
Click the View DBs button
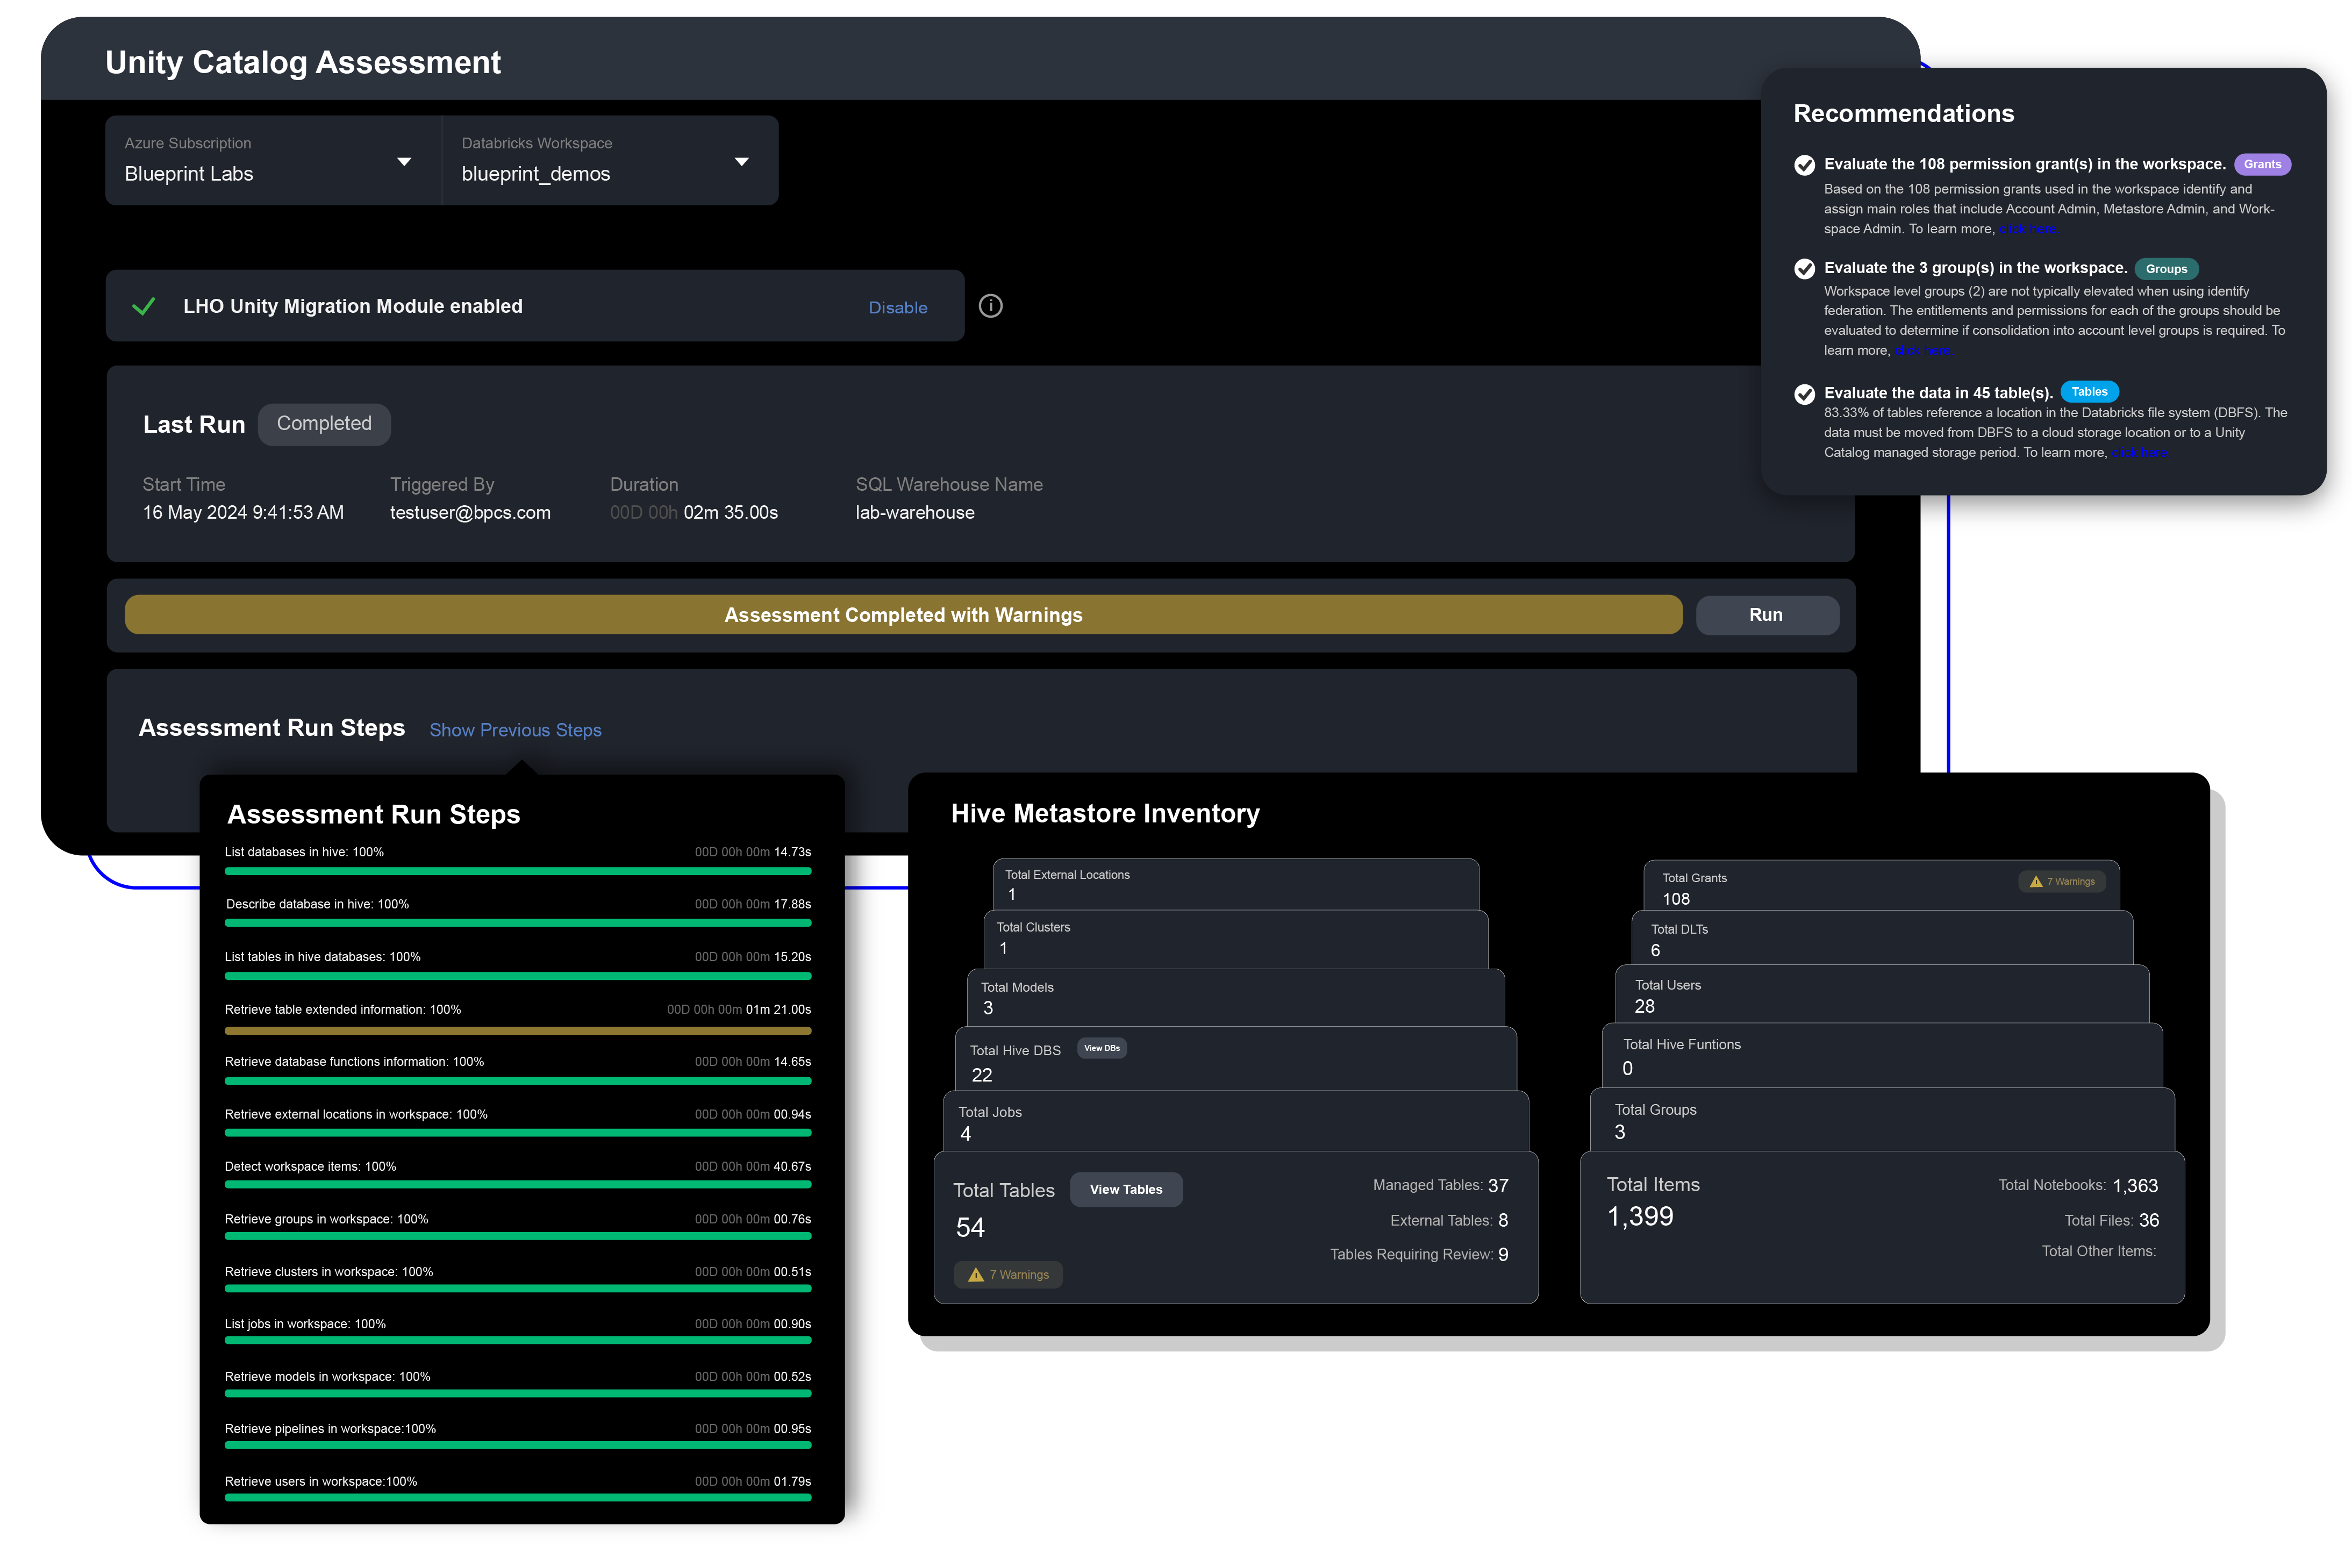click(1102, 1048)
